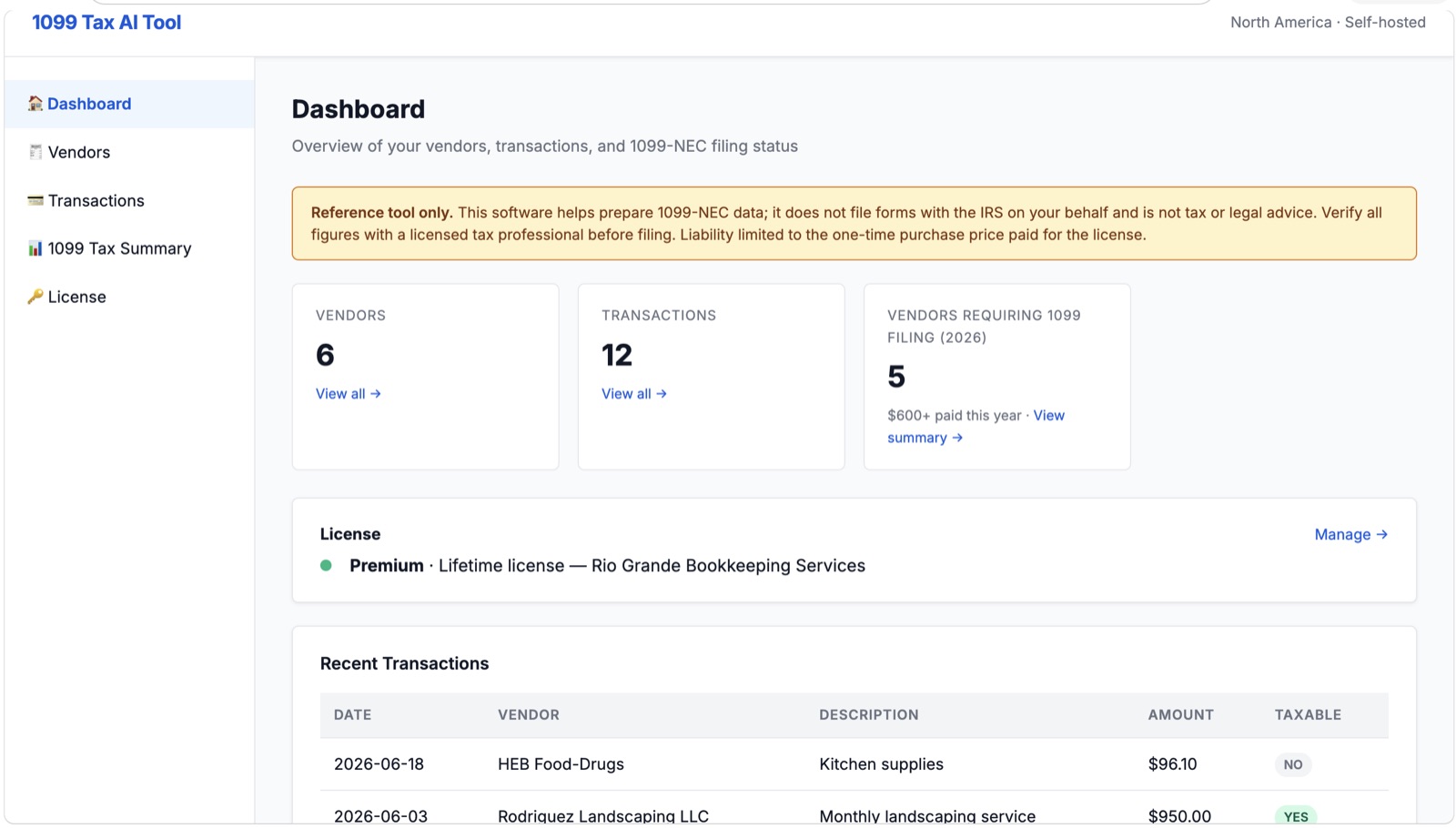
Task: Click the Transactions card icon in sidebar
Action: pos(35,200)
